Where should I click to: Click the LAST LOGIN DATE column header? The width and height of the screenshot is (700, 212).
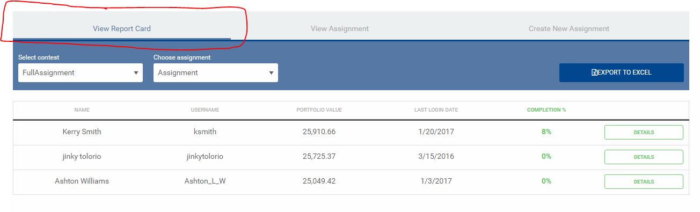click(x=436, y=110)
